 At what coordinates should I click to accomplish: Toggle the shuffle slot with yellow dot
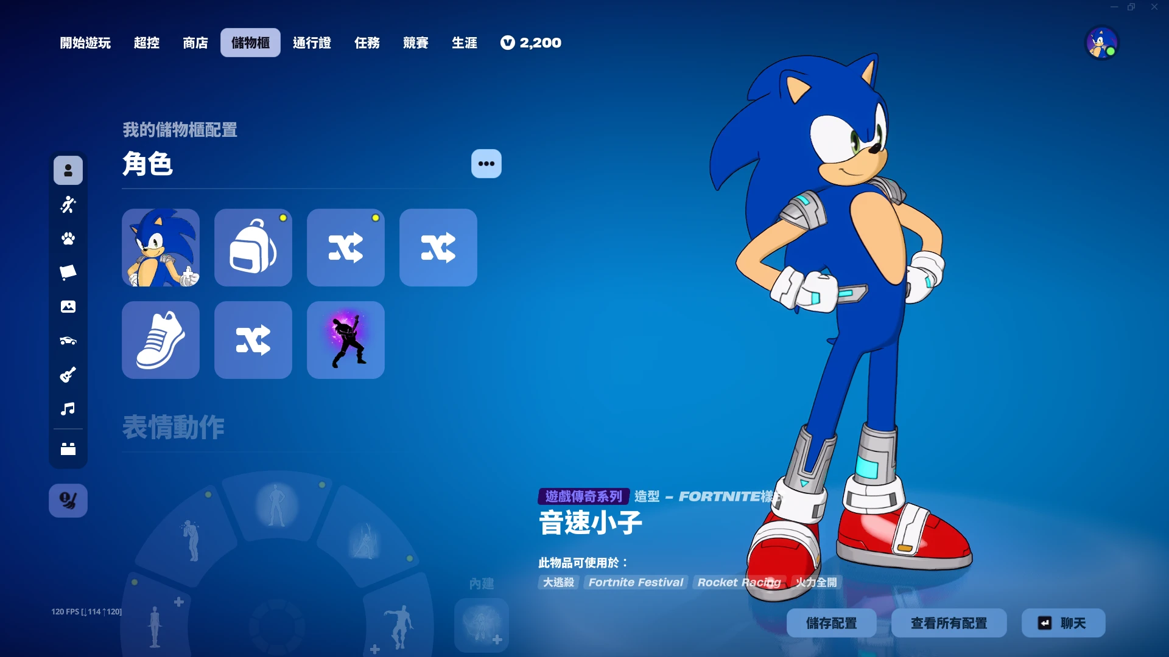tap(346, 248)
